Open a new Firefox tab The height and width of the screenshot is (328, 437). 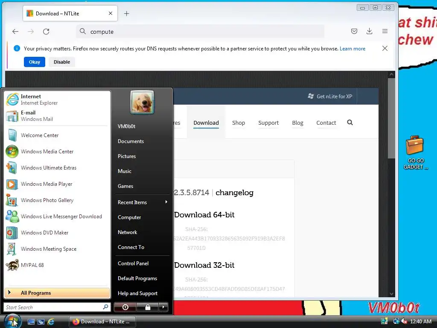pyautogui.click(x=126, y=13)
